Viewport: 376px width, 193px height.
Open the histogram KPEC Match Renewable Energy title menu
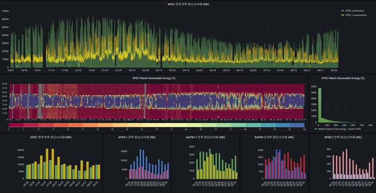(x=343, y=78)
